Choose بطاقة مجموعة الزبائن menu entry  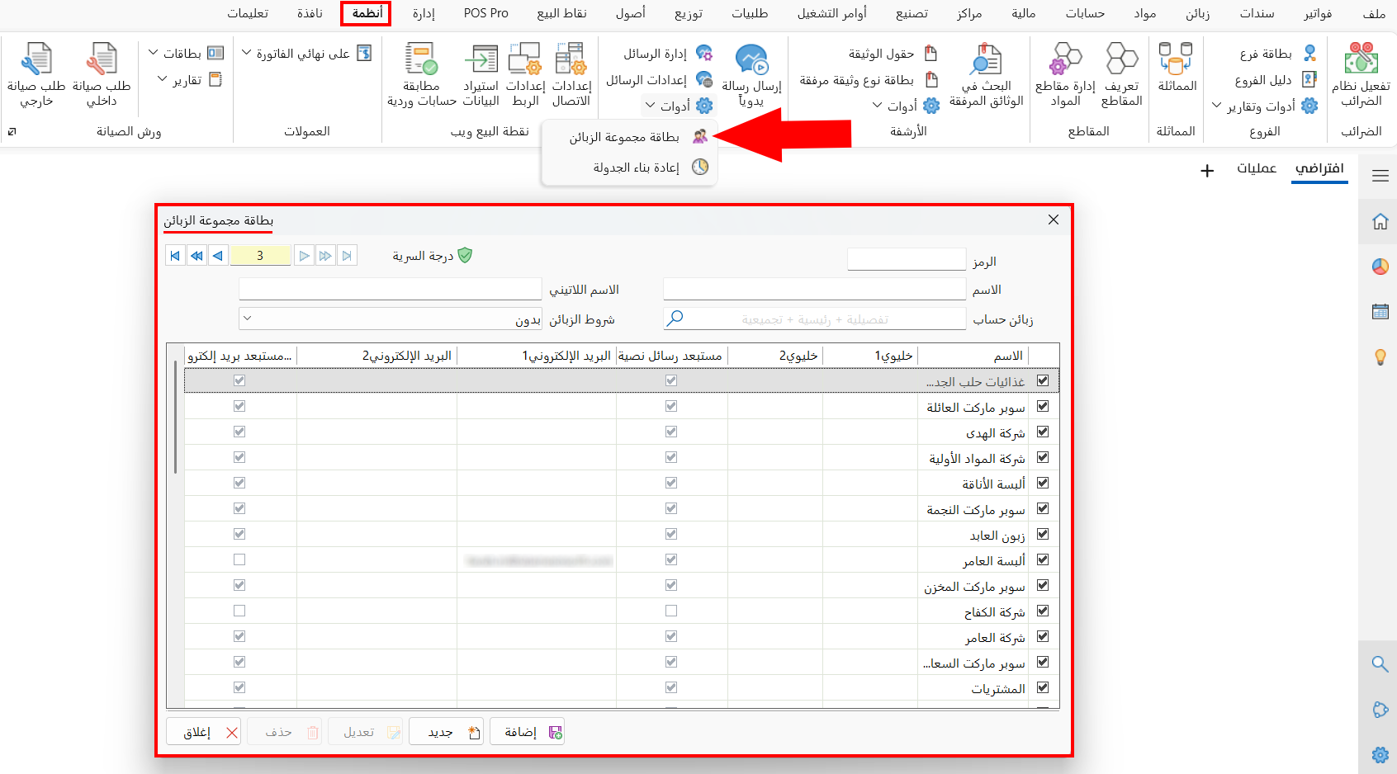point(629,137)
